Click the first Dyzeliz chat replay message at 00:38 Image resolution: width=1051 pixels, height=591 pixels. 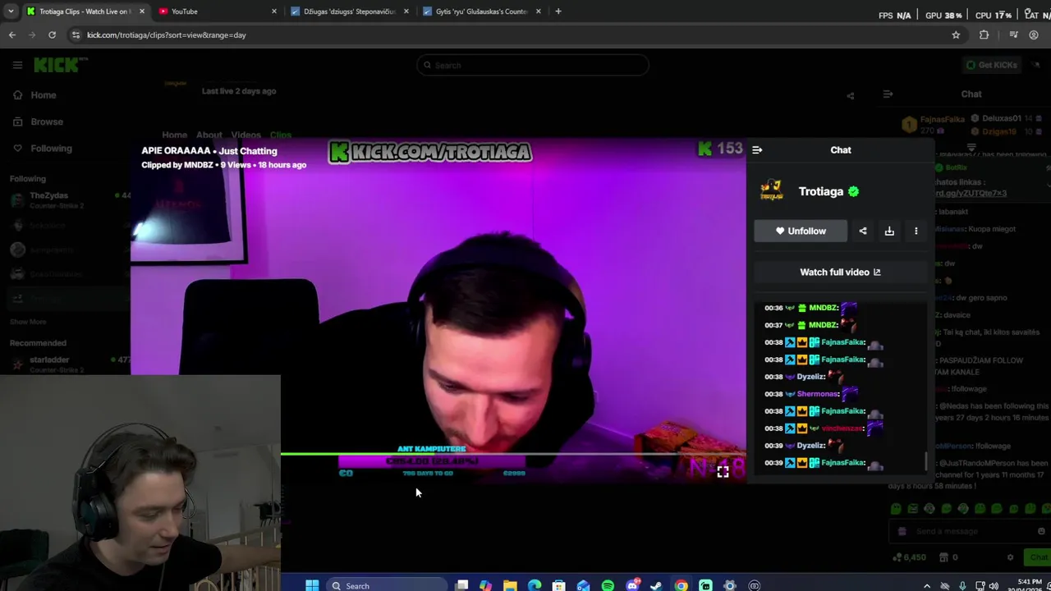click(x=805, y=377)
